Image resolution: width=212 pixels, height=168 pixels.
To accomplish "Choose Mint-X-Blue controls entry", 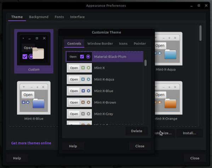I will coord(104,91).
